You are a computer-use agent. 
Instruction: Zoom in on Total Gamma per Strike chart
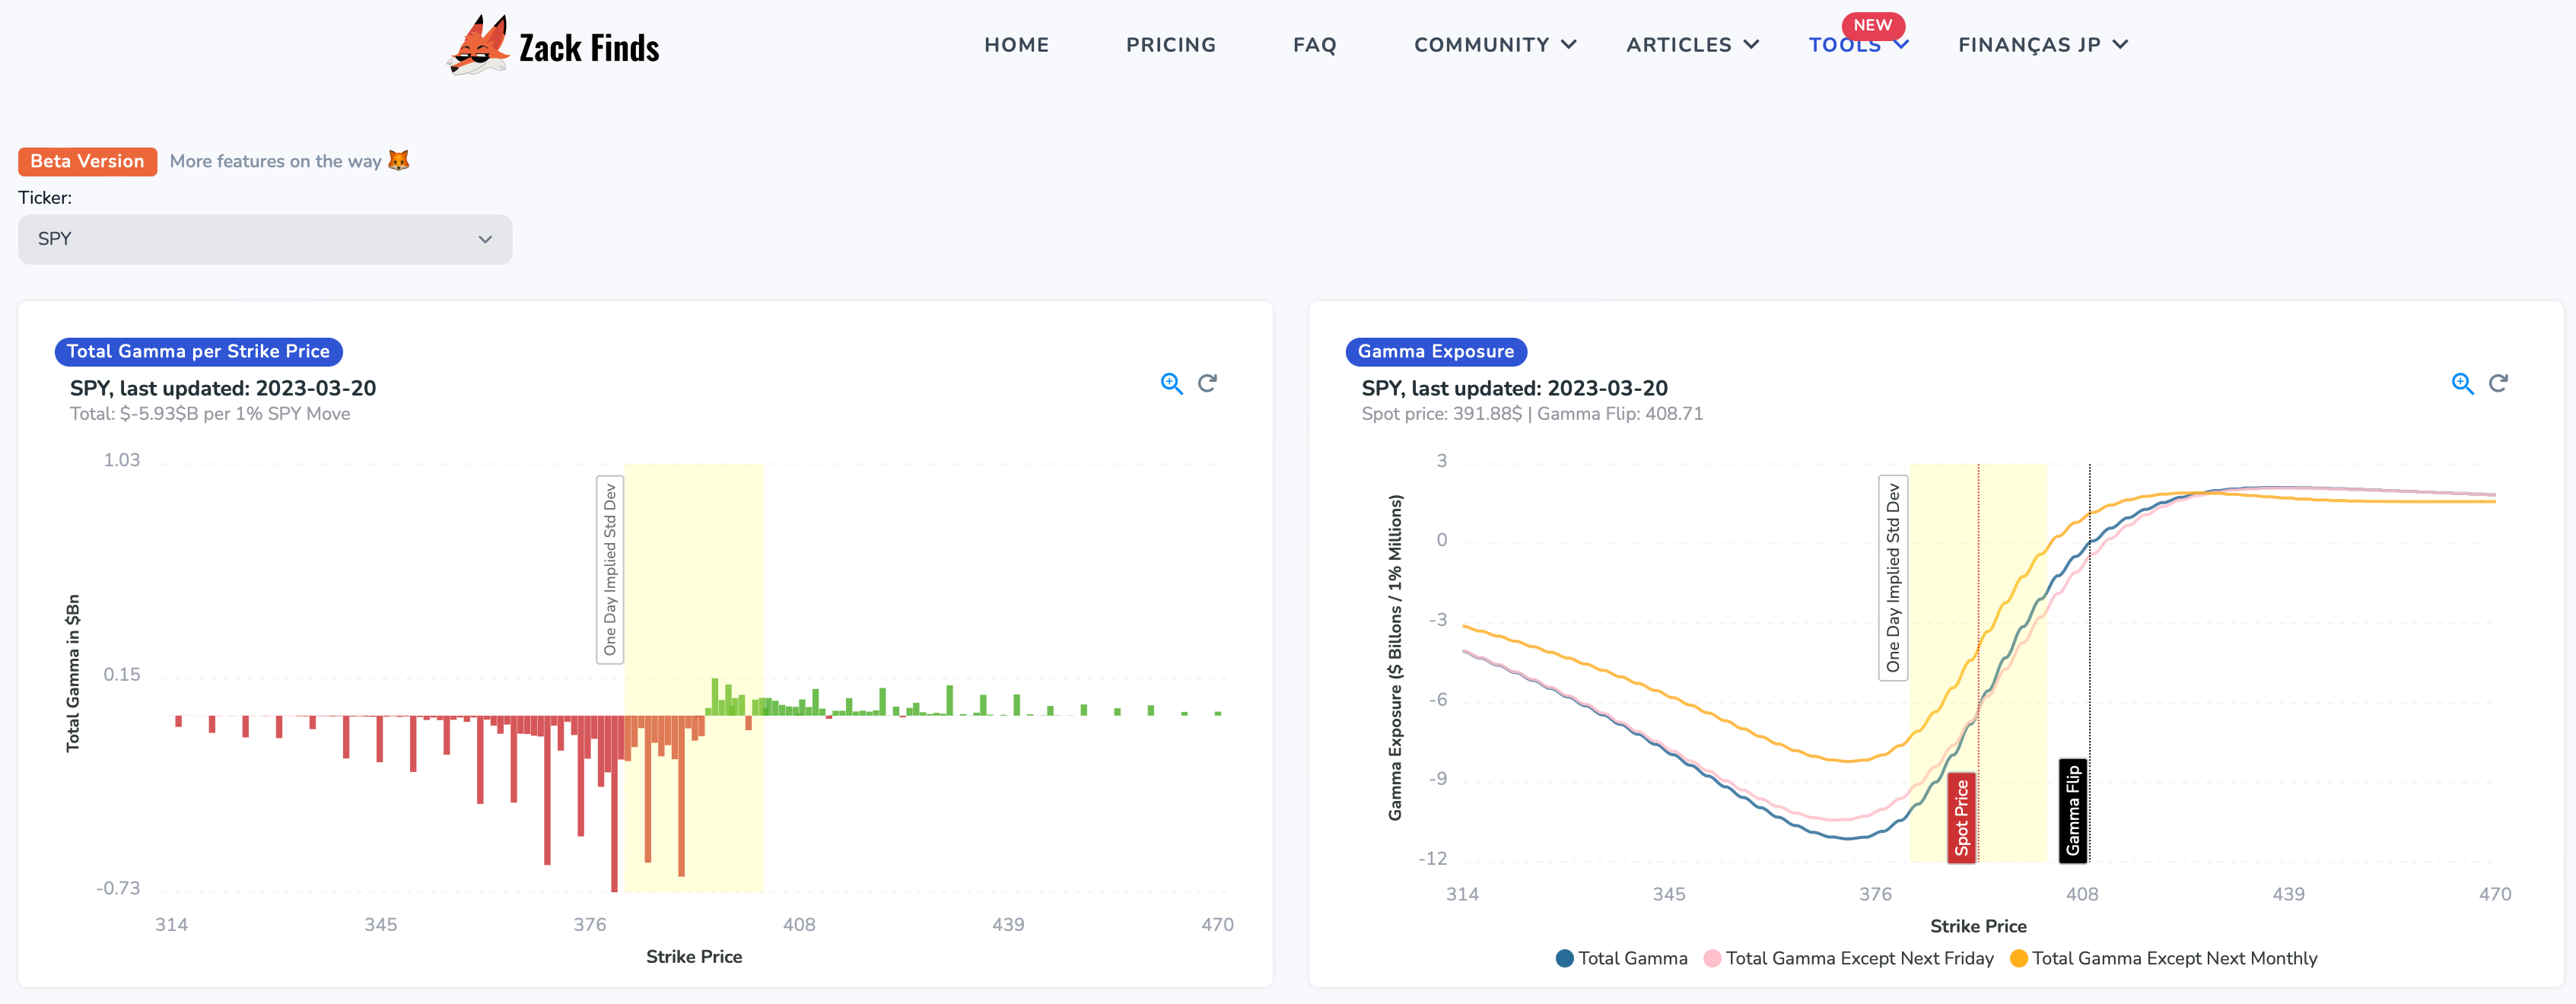pos(1171,384)
